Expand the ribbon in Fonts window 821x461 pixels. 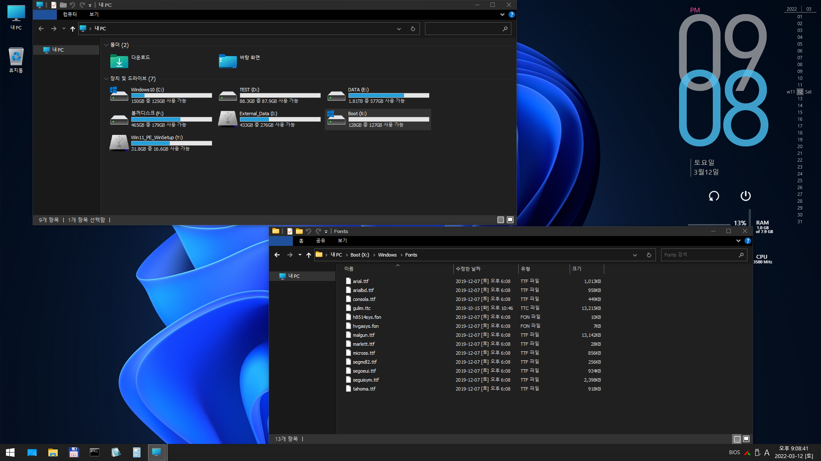pos(738,241)
